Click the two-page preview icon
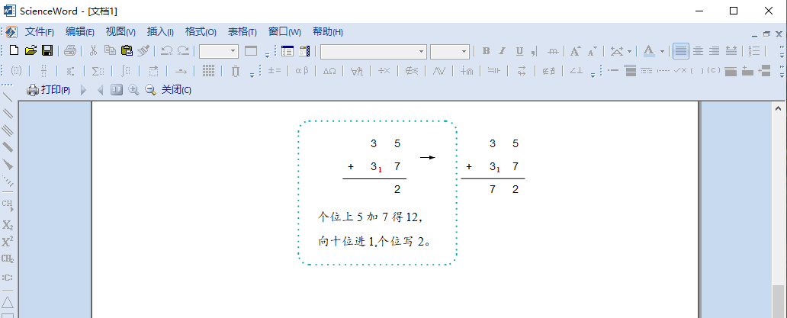The image size is (787, 318). pyautogui.click(x=117, y=90)
